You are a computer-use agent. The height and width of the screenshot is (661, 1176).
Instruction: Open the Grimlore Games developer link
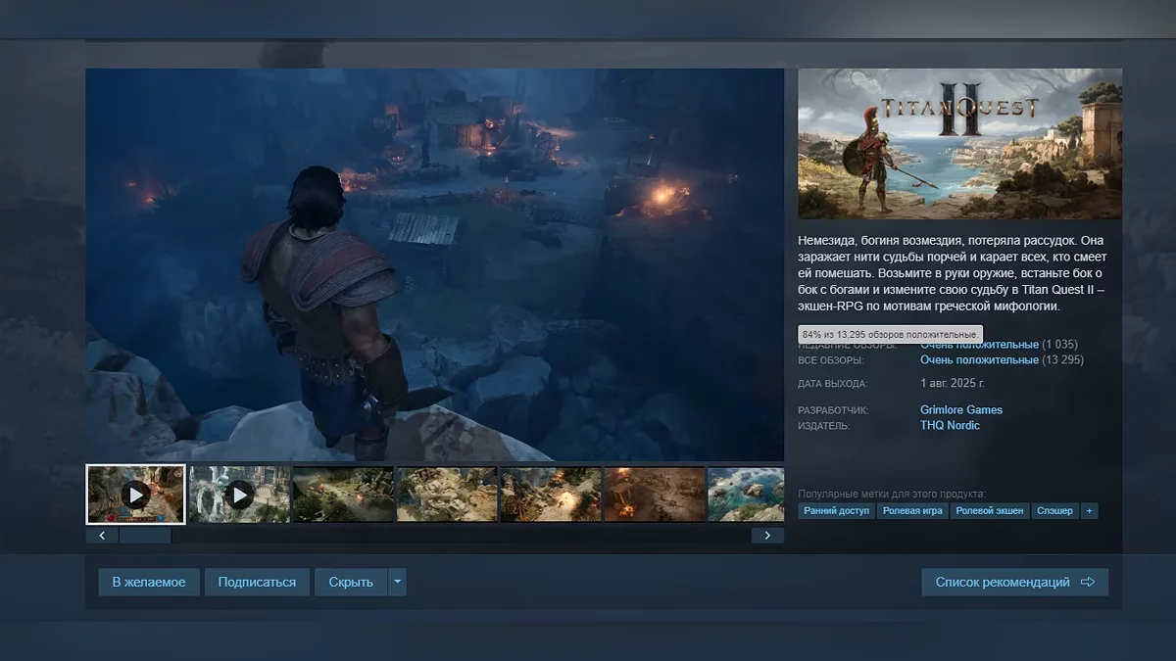(x=960, y=409)
